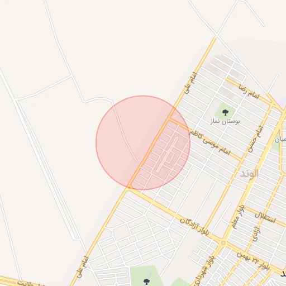Image resolution: width=286 pixels, height=286 pixels.
Task: Click the الوند district label
Action: pos(249,174)
